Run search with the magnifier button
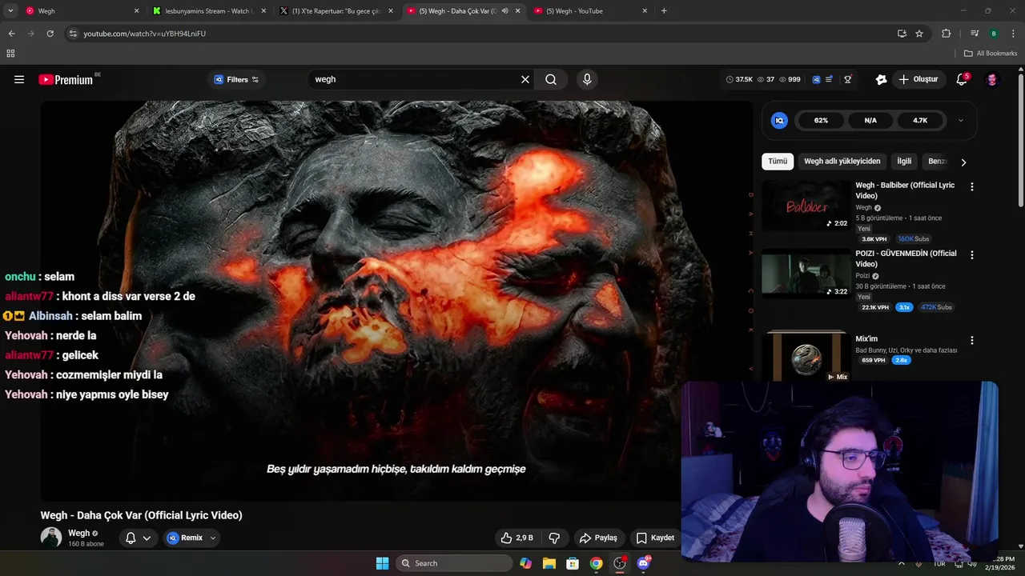Image resolution: width=1025 pixels, height=576 pixels. coord(551,79)
